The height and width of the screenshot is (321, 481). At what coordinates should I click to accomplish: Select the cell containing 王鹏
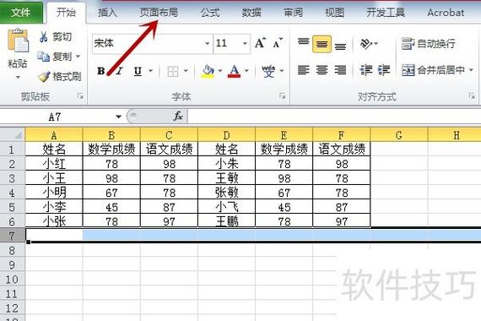(226, 221)
